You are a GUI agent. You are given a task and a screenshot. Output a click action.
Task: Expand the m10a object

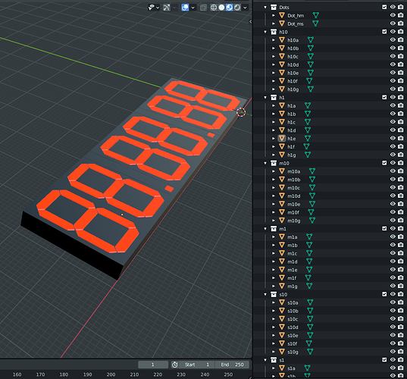[x=274, y=171]
